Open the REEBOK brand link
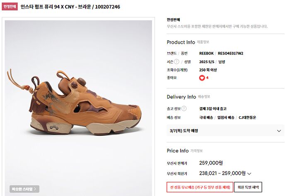The image size is (290, 196). (x=206, y=54)
